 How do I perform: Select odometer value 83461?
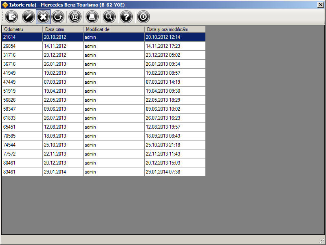9,171
